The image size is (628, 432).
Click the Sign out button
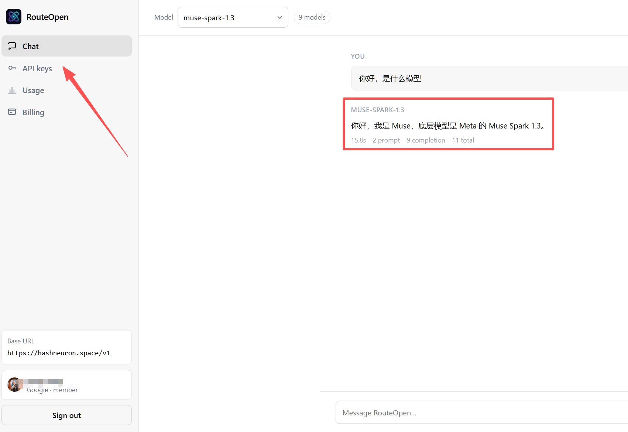click(x=66, y=415)
